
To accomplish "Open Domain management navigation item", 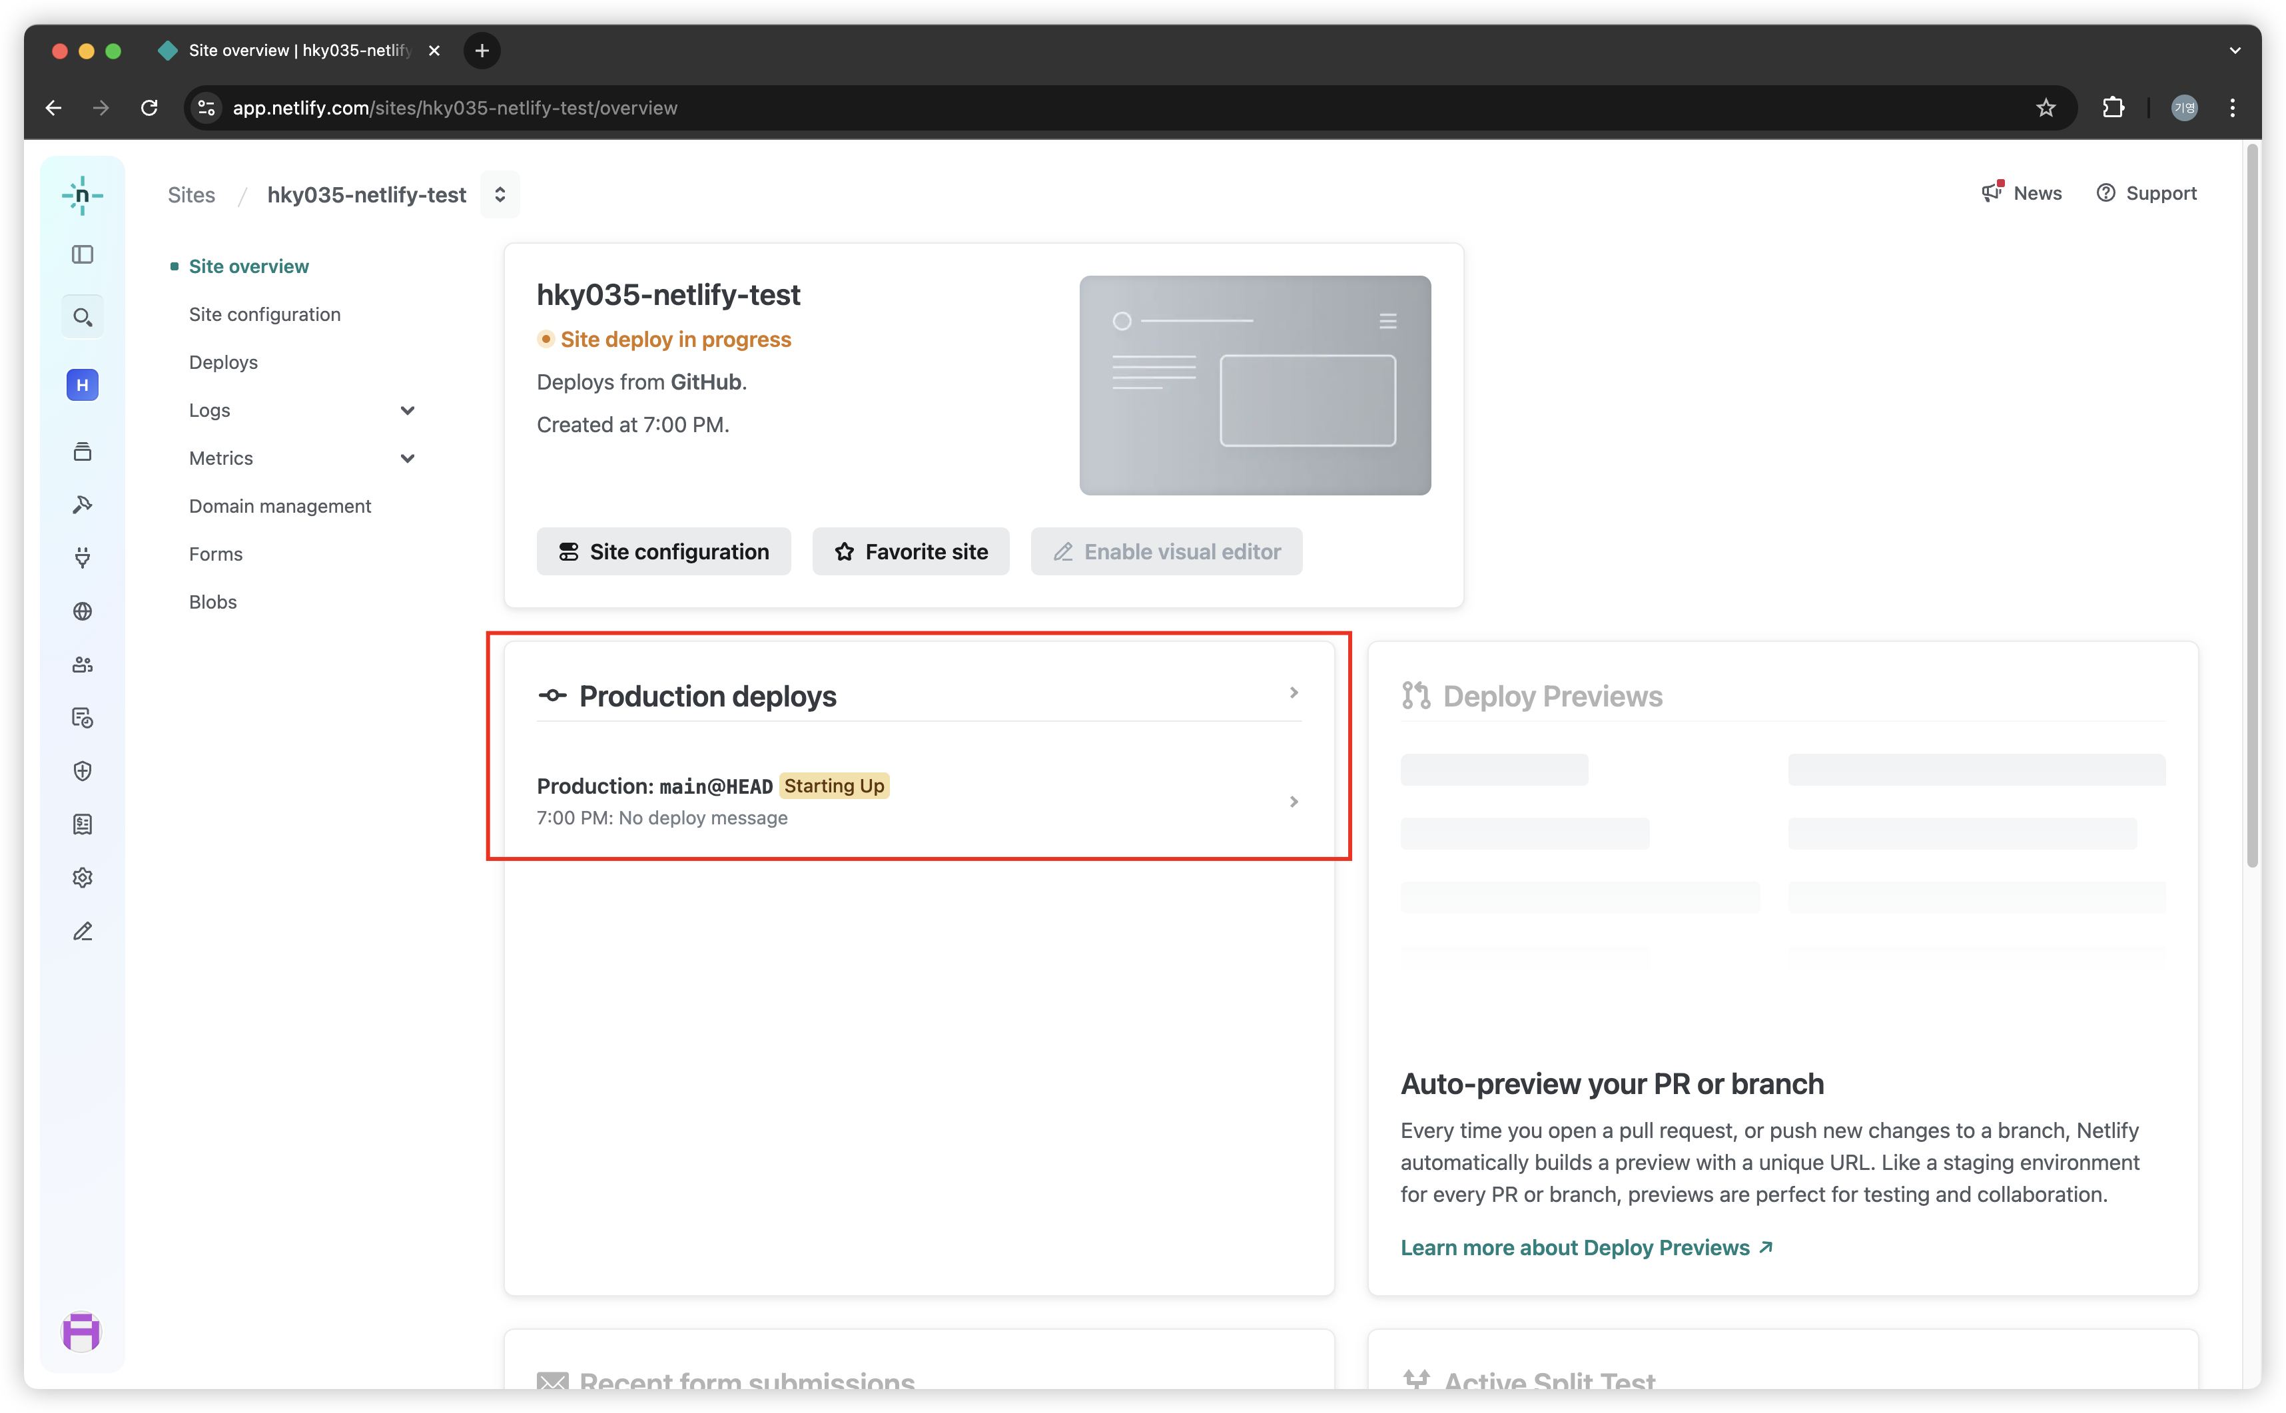I will 280,505.
